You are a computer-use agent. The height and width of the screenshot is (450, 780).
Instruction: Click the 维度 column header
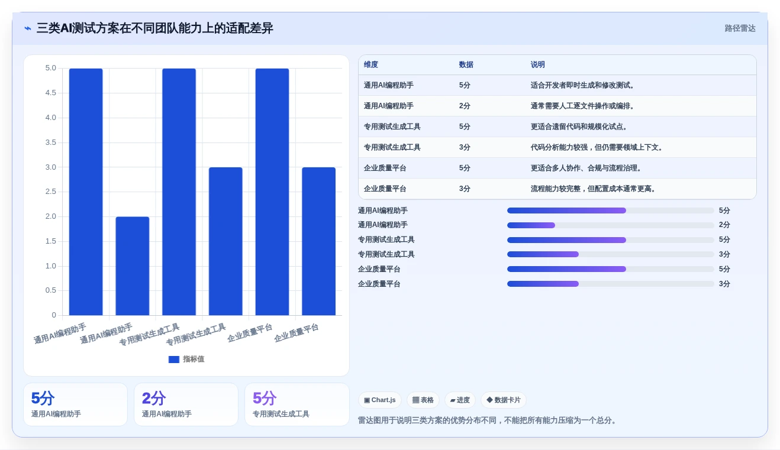(x=371, y=65)
